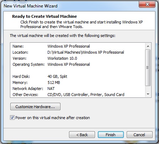Click the settings list scroll up arrow
The width and height of the screenshot is (159, 144).
[x=148, y=46]
